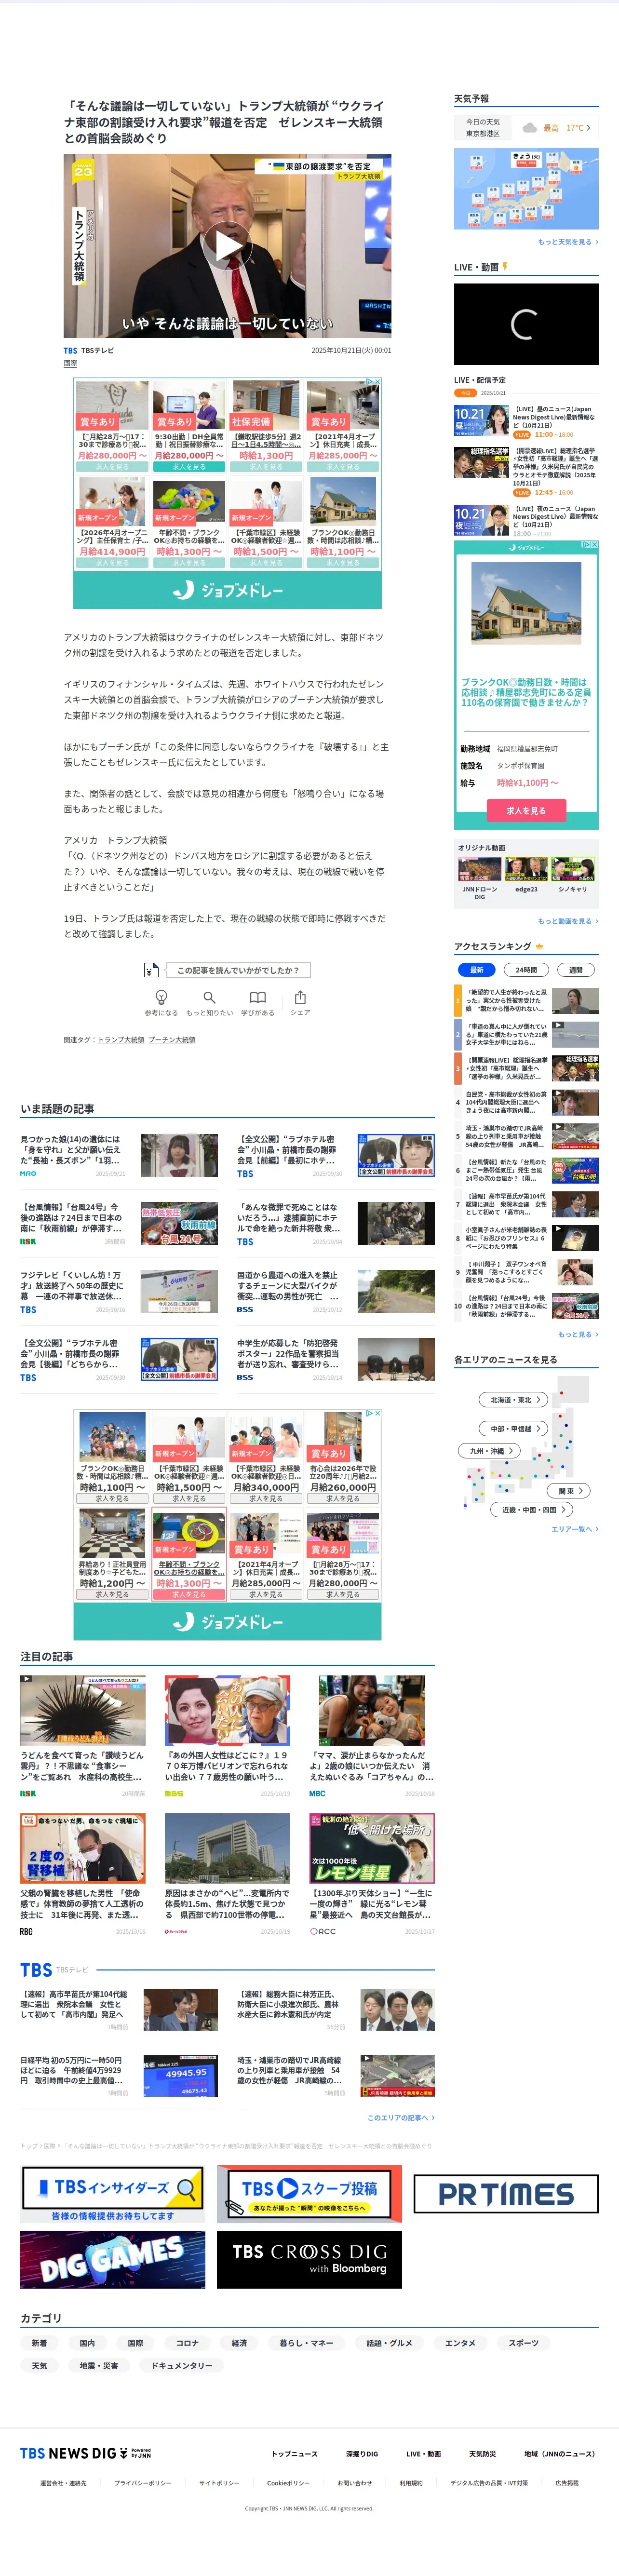Viewport: 619px width, 2576px height.
Task: Open the 国内 category pill
Action: click(x=87, y=2343)
